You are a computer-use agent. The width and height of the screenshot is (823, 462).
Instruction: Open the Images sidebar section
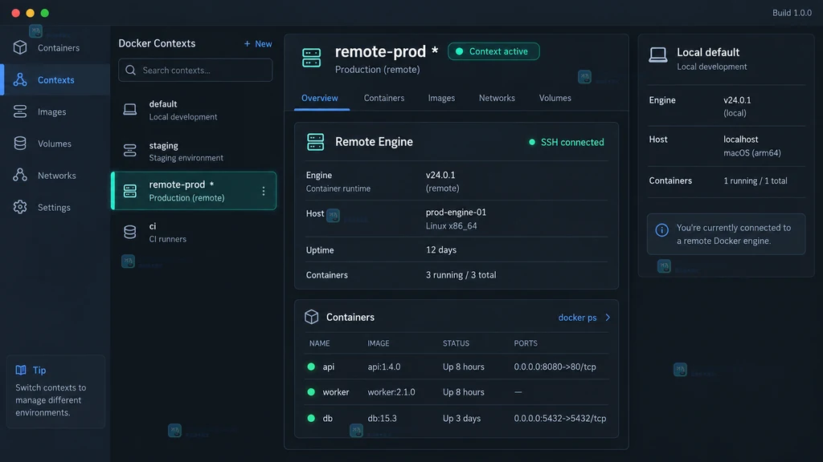55,111
